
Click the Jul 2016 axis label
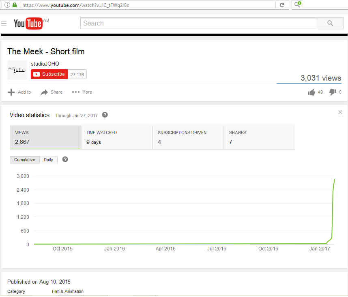[x=217, y=249]
